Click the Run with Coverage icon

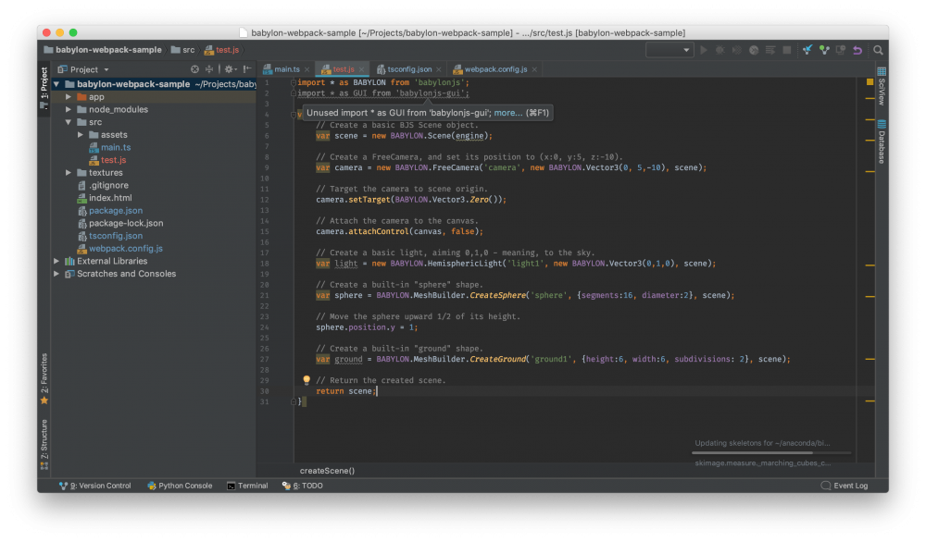pos(736,50)
